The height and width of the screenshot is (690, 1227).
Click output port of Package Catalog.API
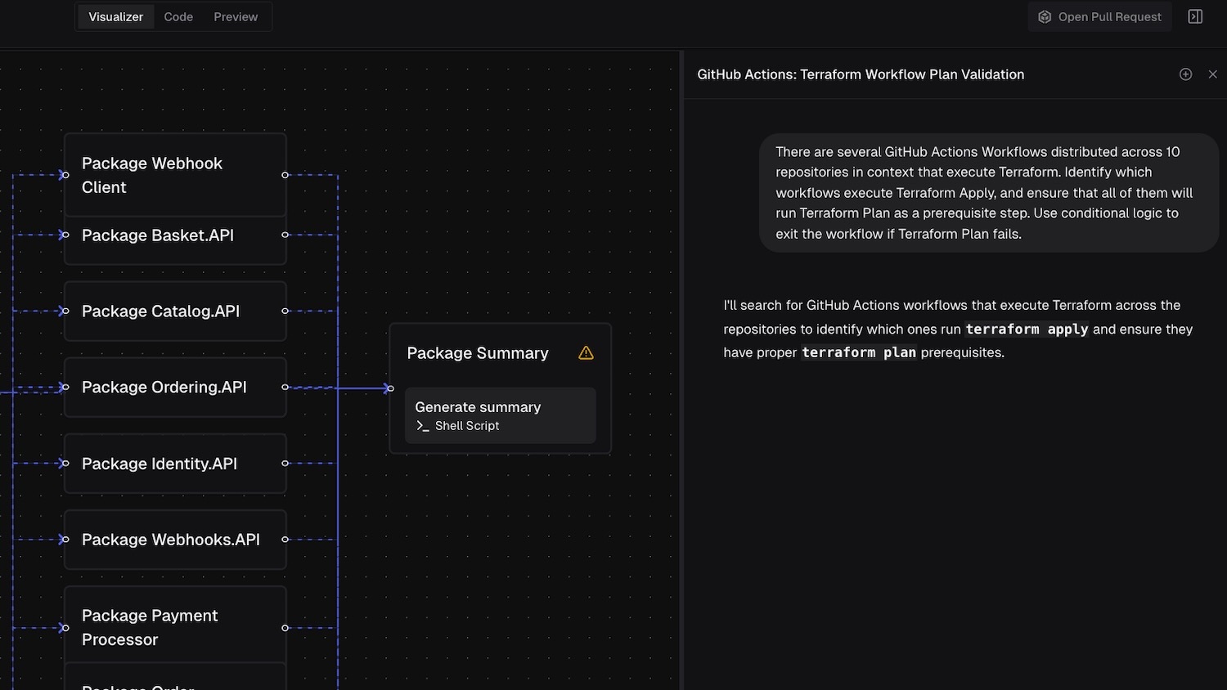pos(285,311)
